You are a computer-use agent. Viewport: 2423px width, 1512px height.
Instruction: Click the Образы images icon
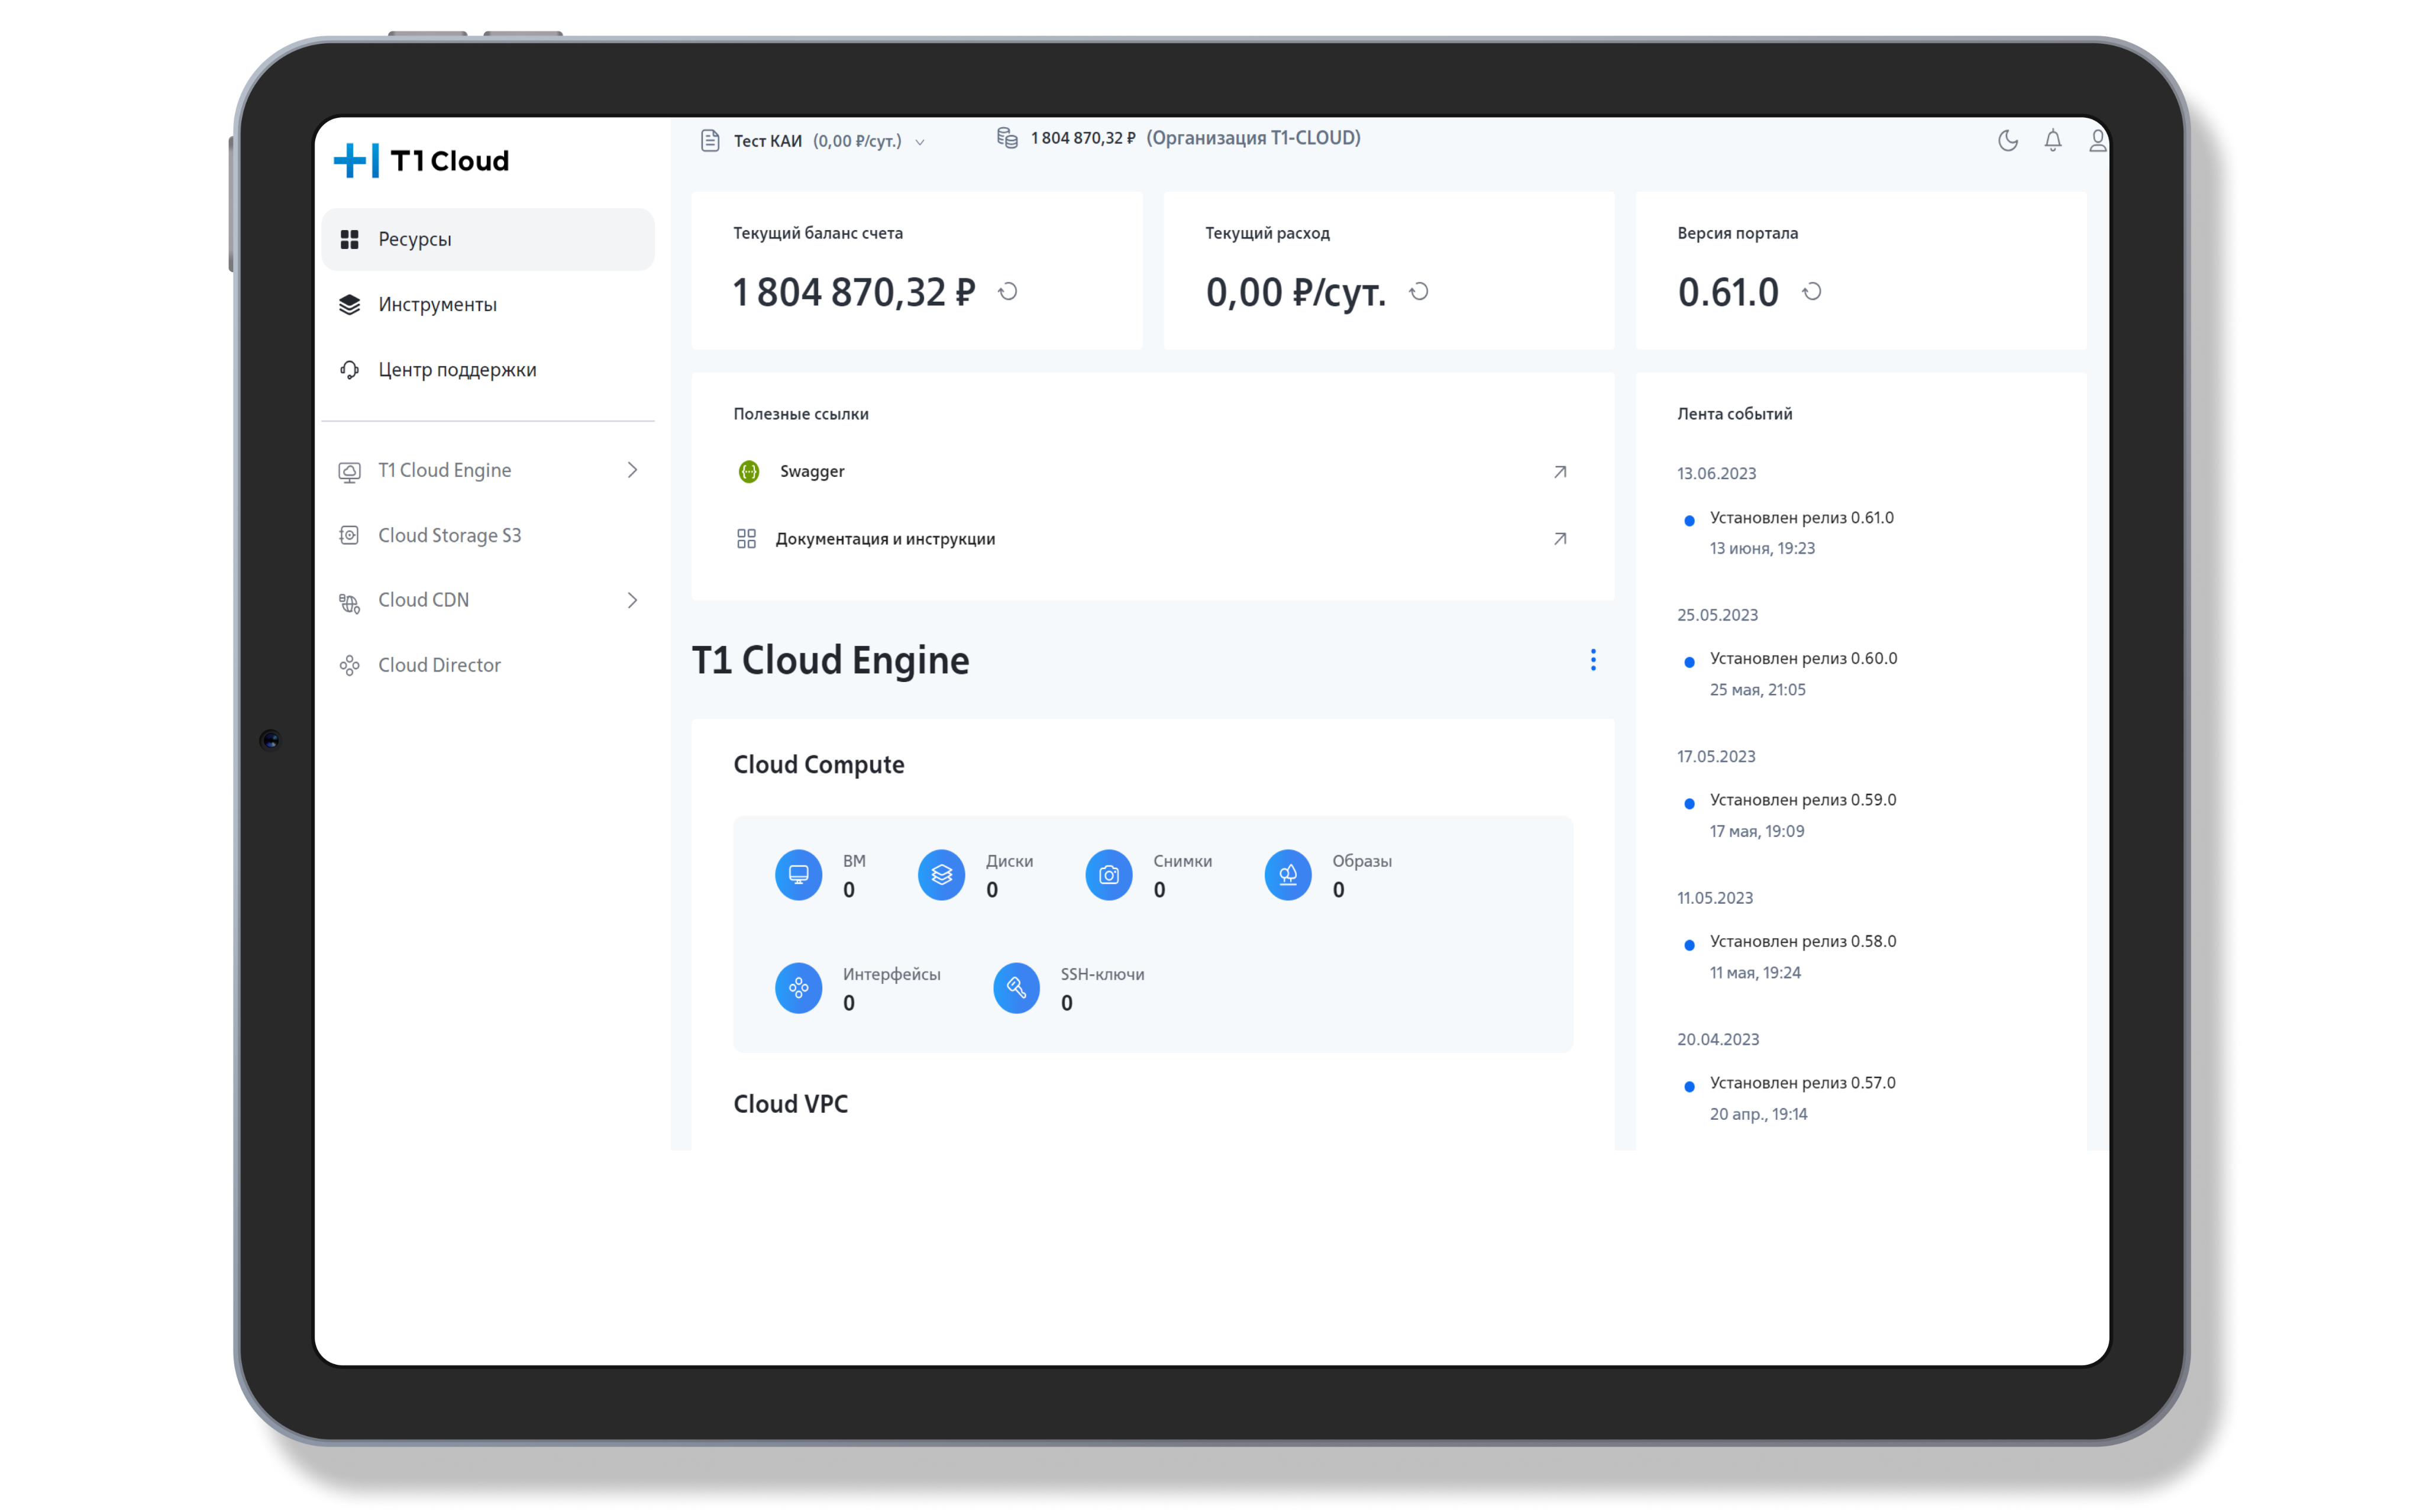click(1288, 875)
